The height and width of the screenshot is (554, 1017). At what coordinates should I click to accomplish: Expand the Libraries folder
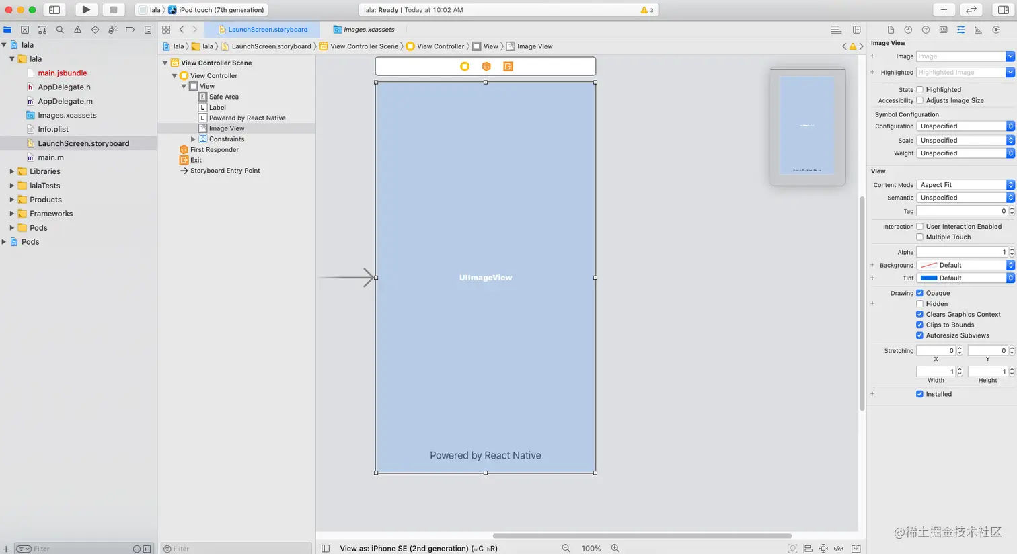tap(12, 171)
